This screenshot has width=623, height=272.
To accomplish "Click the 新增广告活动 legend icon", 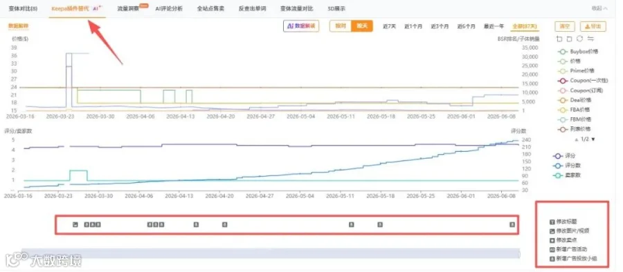I will (x=552, y=249).
